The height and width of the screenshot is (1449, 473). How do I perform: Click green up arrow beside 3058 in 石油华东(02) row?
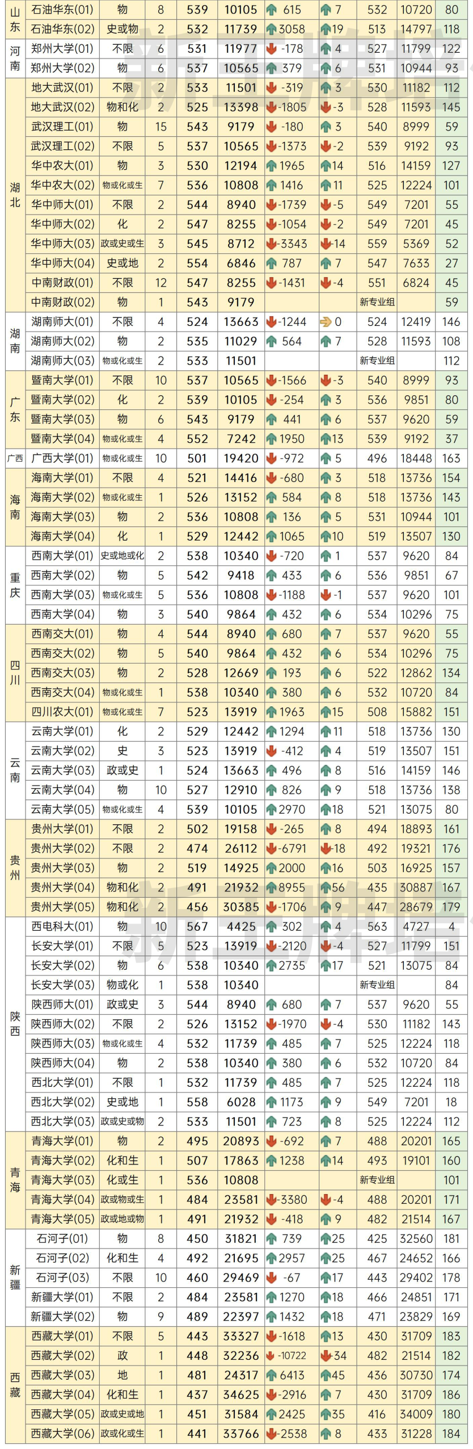(271, 29)
